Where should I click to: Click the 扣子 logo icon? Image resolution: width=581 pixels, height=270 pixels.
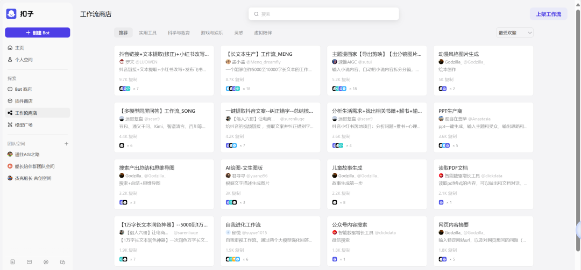11,14
